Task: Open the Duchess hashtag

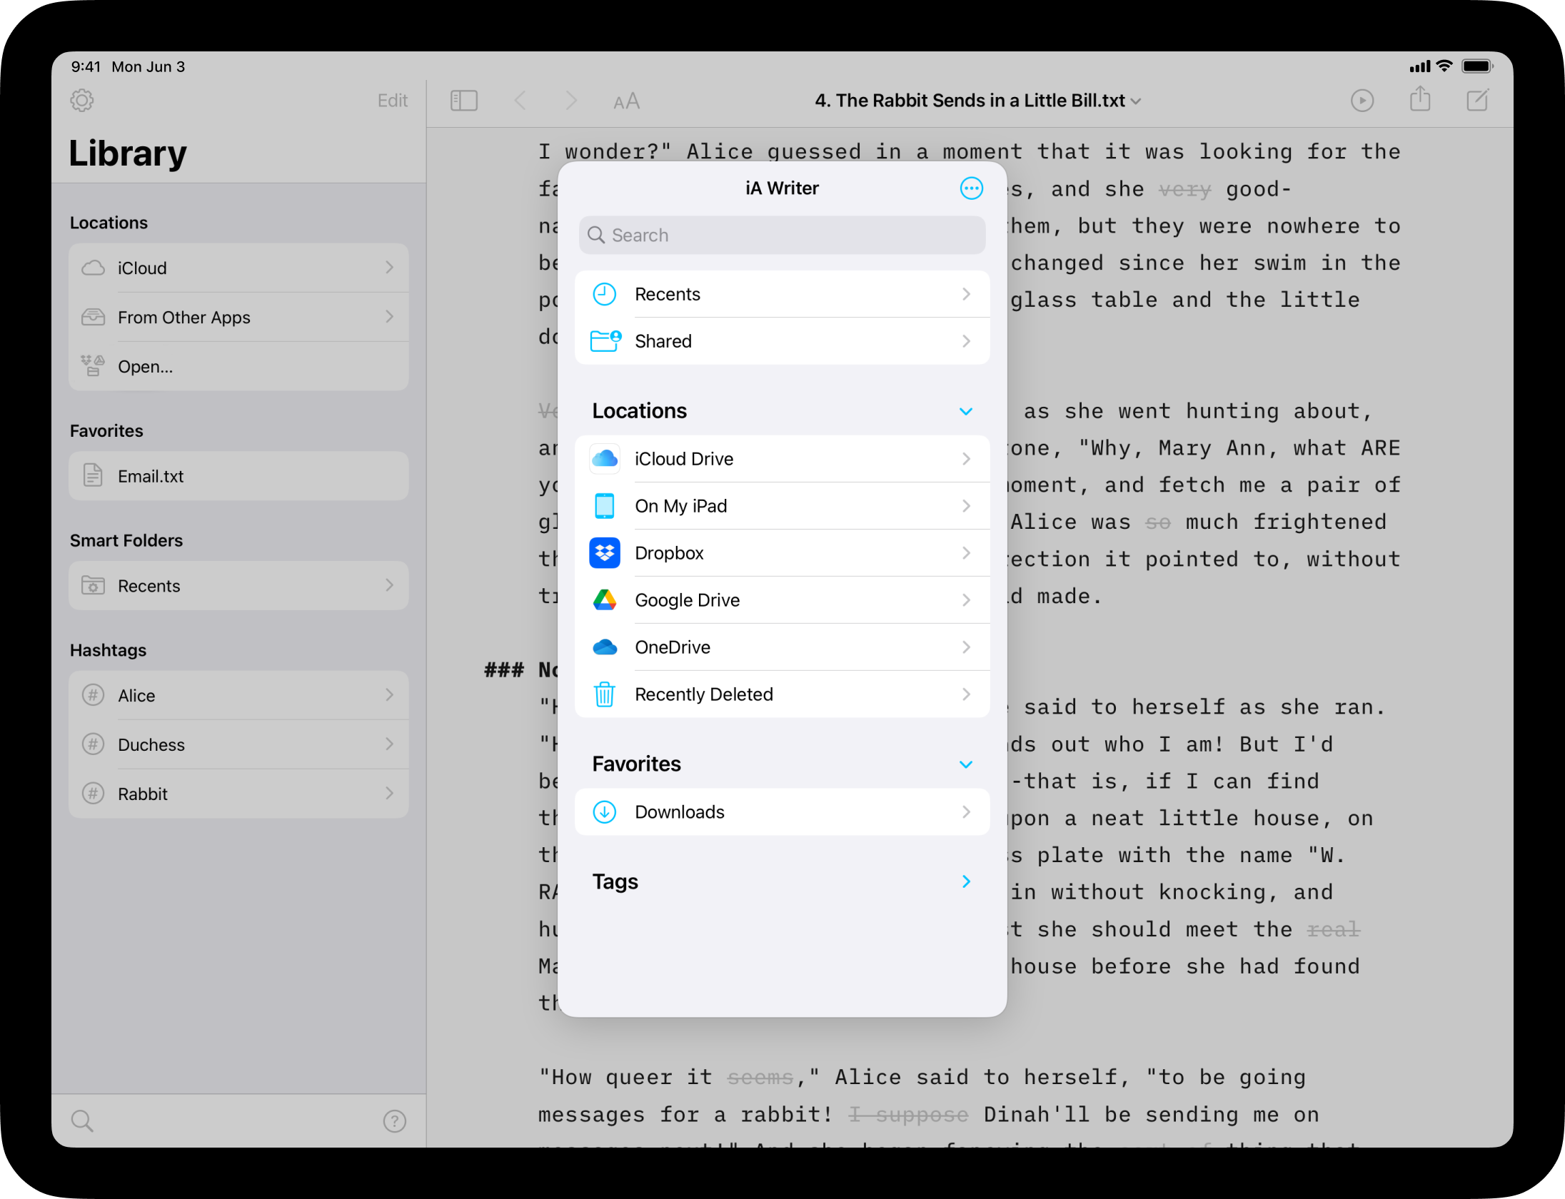Action: click(239, 744)
